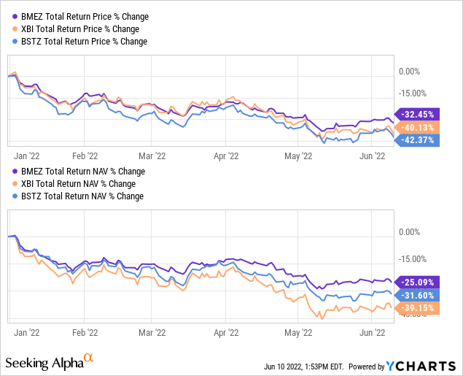The image size is (463, 376).
Task: Click the -25.09% purple NAV flag
Action: pos(417,283)
